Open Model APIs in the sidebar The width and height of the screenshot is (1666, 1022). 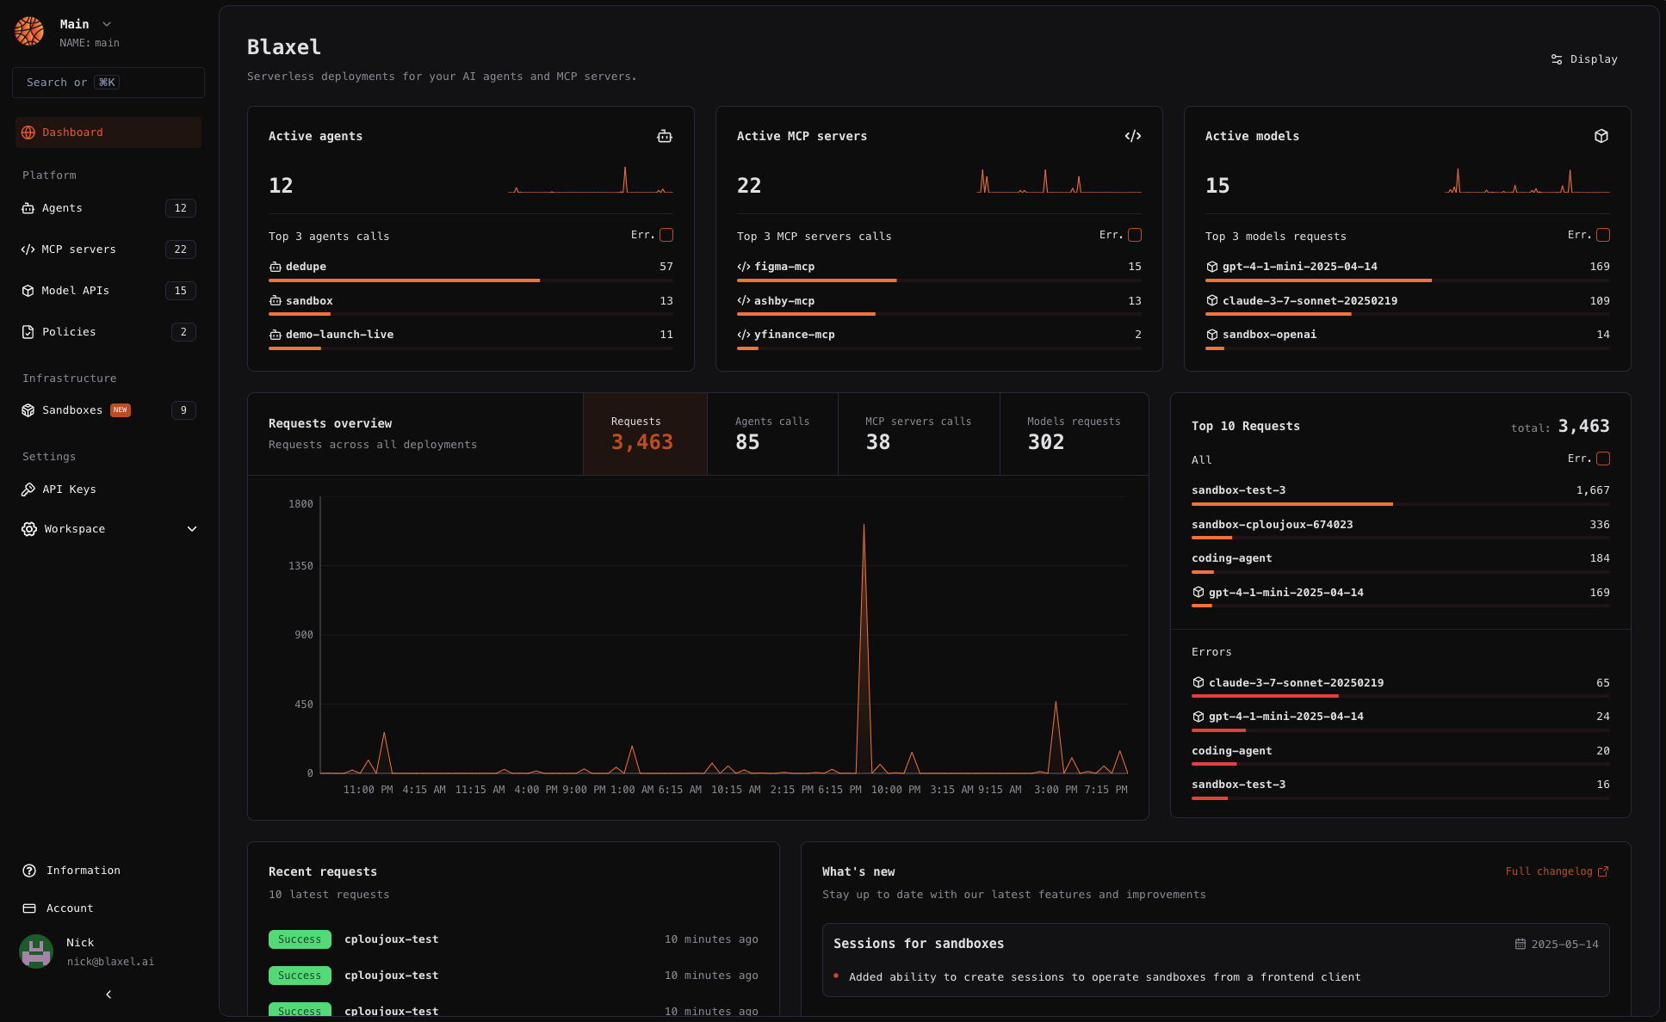(108, 291)
